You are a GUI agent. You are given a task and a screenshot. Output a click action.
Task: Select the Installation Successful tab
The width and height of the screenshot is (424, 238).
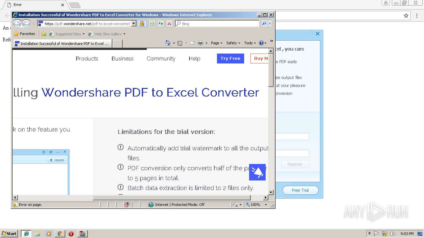point(62,43)
